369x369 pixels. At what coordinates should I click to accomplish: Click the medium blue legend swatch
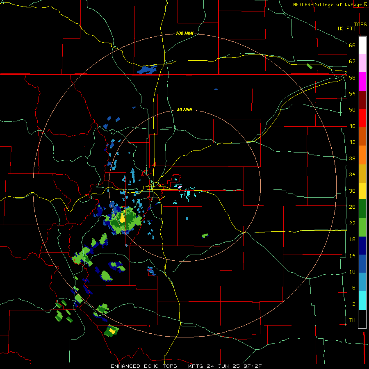coord(362,264)
